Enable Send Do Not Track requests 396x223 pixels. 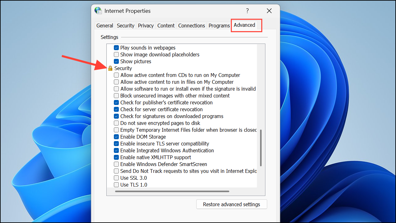(116, 171)
